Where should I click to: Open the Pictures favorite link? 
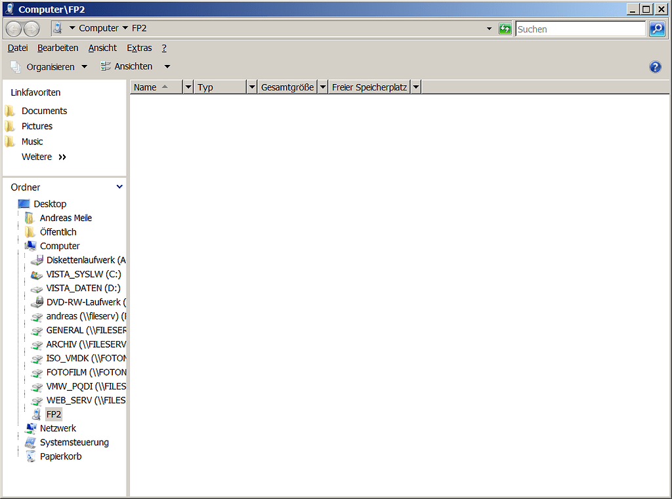click(37, 126)
